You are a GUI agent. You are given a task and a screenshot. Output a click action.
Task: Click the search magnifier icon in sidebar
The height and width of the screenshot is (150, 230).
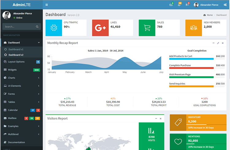pyautogui.click(x=37, y=27)
